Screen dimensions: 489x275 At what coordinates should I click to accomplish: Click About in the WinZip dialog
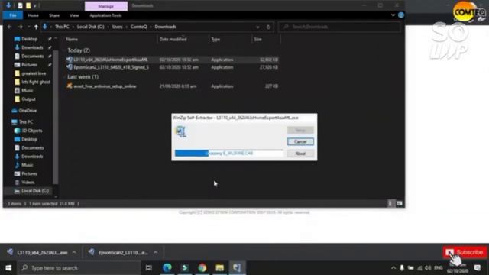(300, 154)
